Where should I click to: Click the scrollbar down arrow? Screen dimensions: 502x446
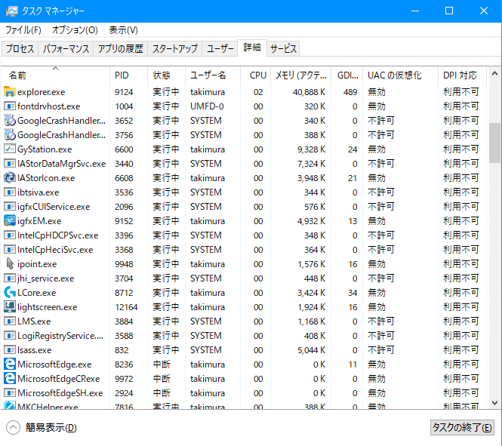(x=494, y=403)
